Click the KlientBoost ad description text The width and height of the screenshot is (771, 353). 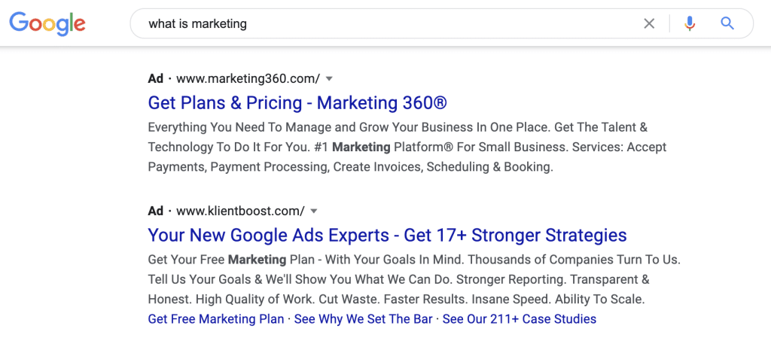(414, 279)
